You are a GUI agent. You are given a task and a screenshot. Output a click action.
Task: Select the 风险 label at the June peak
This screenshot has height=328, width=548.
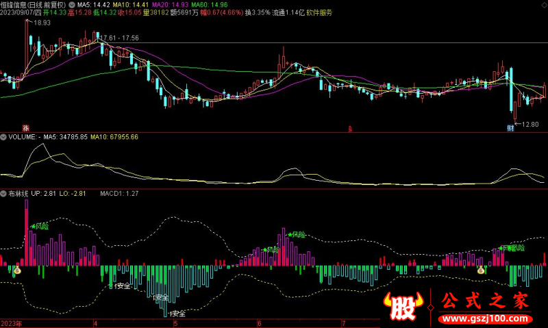click(x=297, y=234)
